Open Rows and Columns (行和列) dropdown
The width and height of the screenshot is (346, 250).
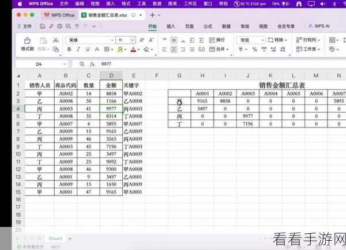coord(309,40)
